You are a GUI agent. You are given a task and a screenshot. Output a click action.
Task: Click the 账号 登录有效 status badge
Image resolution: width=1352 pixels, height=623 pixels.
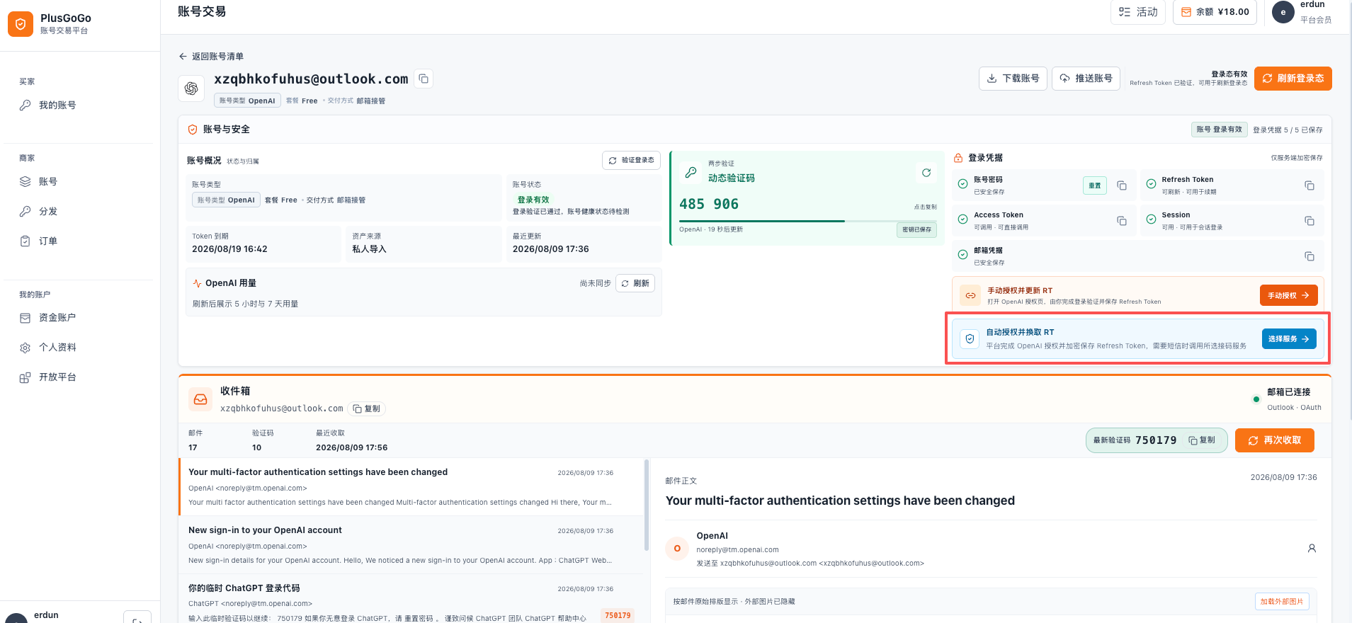coord(1219,130)
